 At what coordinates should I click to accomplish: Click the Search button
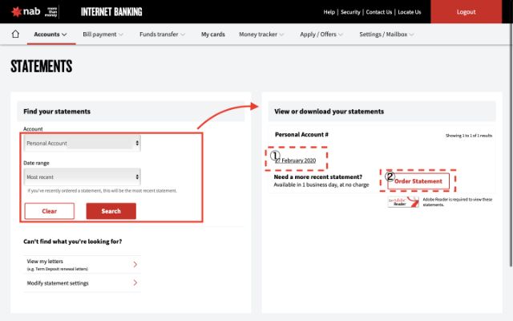[x=111, y=211]
